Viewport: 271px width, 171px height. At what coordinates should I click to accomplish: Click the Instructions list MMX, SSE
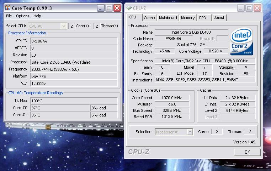[x=205, y=80]
